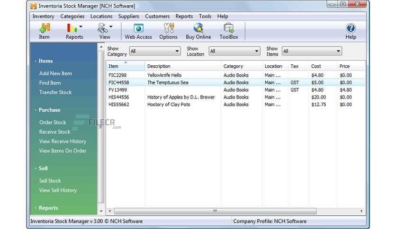The height and width of the screenshot is (229, 396).
Task: Open Web Access from the toolbar
Action: (x=138, y=31)
